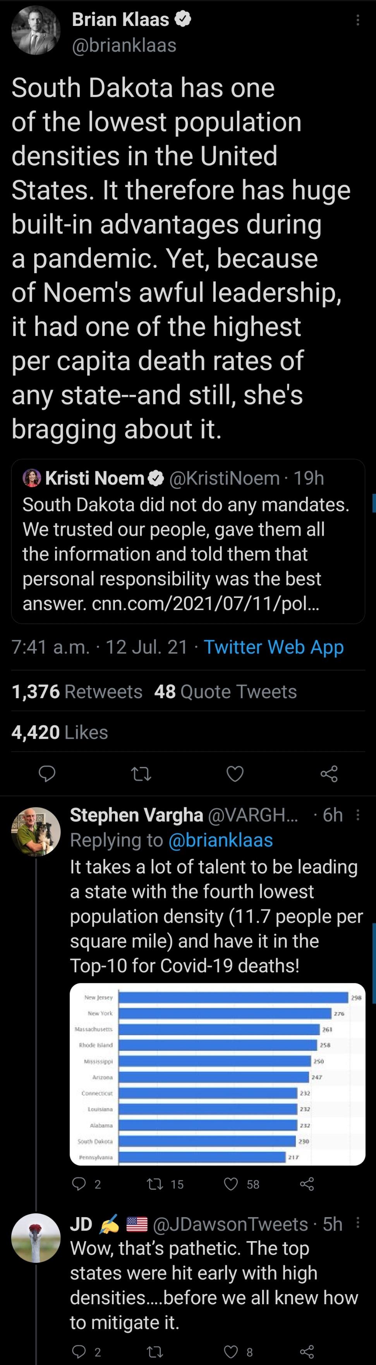Retweet JD's reply
Viewport: 376px width, 1365px height.
[155, 1351]
